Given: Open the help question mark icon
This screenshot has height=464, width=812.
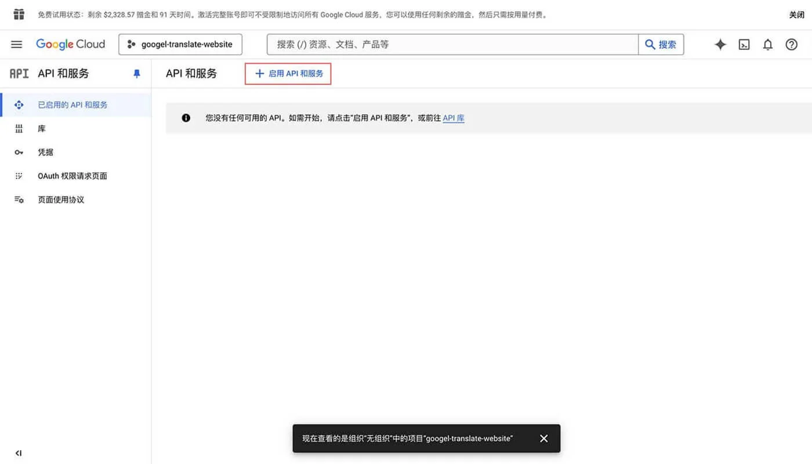Looking at the screenshot, I should click(791, 44).
